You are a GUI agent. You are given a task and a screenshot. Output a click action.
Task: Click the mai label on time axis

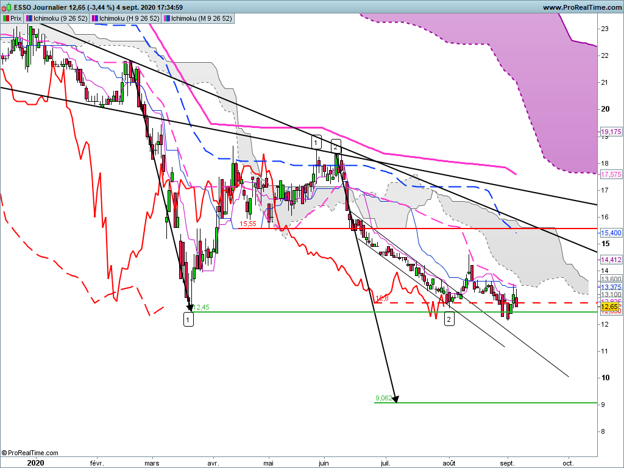click(269, 463)
